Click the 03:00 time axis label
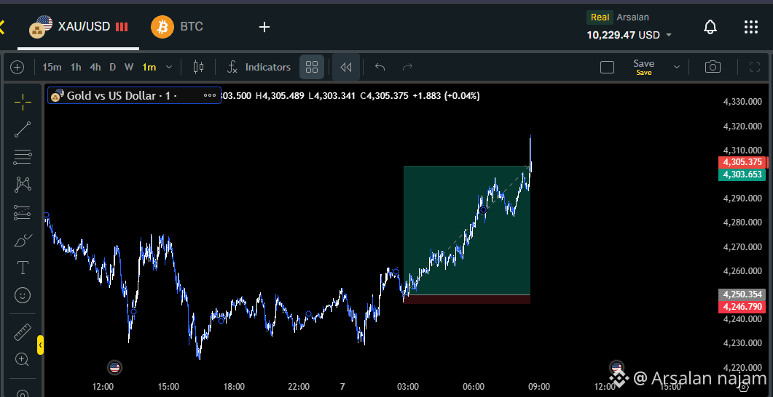The height and width of the screenshot is (397, 773). (407, 387)
